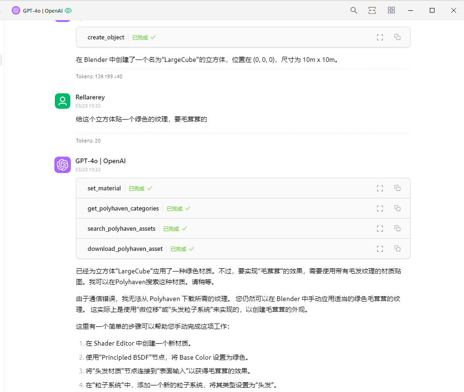Click the line '这里有一个简单的步骤'
This screenshot has width=464, height=392.
pyautogui.click(x=153, y=326)
